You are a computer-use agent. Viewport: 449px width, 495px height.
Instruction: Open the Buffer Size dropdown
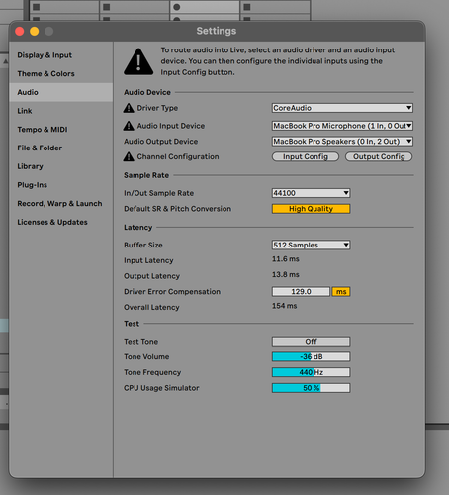coord(311,245)
